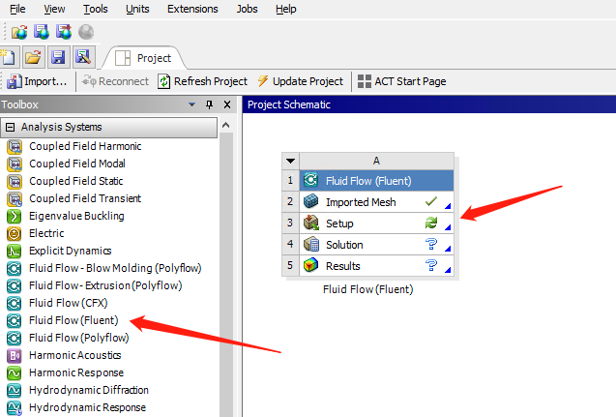Click the second globe save toolbar icon
The height and width of the screenshot is (417, 616).
[x=42, y=32]
